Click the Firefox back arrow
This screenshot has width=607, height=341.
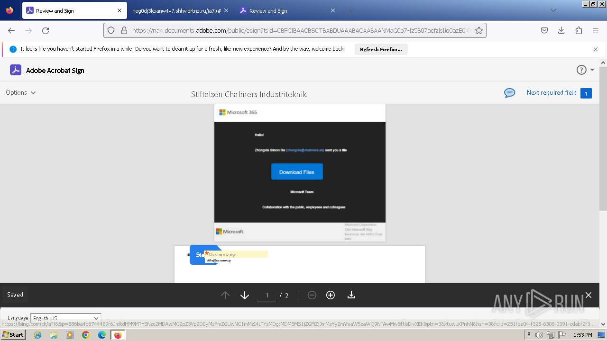pyautogui.click(x=11, y=30)
